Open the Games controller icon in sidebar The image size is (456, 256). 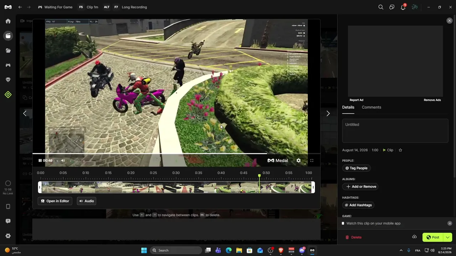[x=8, y=65]
